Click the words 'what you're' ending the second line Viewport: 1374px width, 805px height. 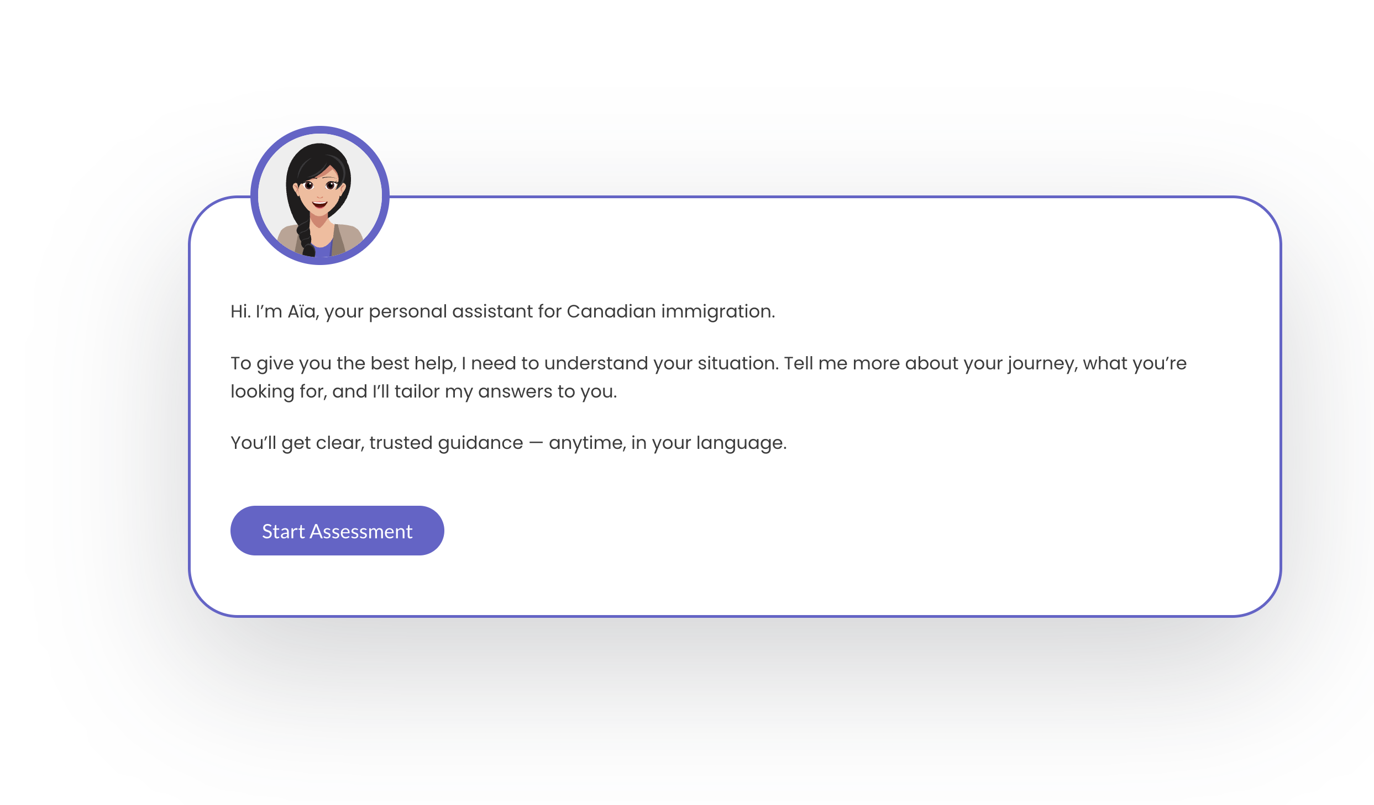tap(1134, 363)
